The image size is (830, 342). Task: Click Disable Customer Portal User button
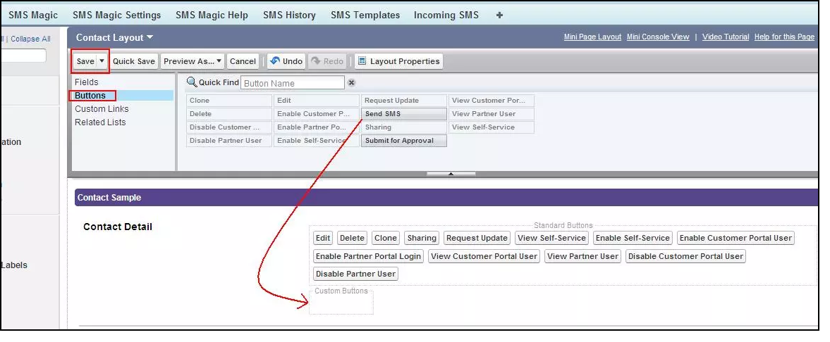[x=686, y=256]
